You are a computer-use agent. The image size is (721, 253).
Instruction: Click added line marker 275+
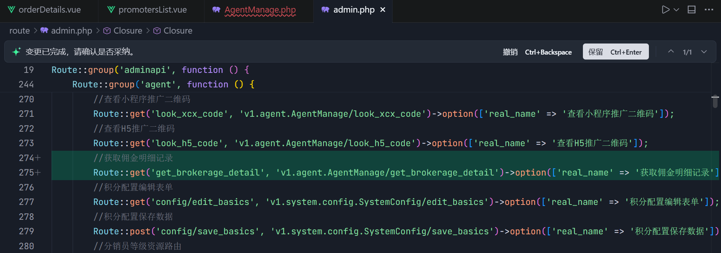[x=30, y=172]
